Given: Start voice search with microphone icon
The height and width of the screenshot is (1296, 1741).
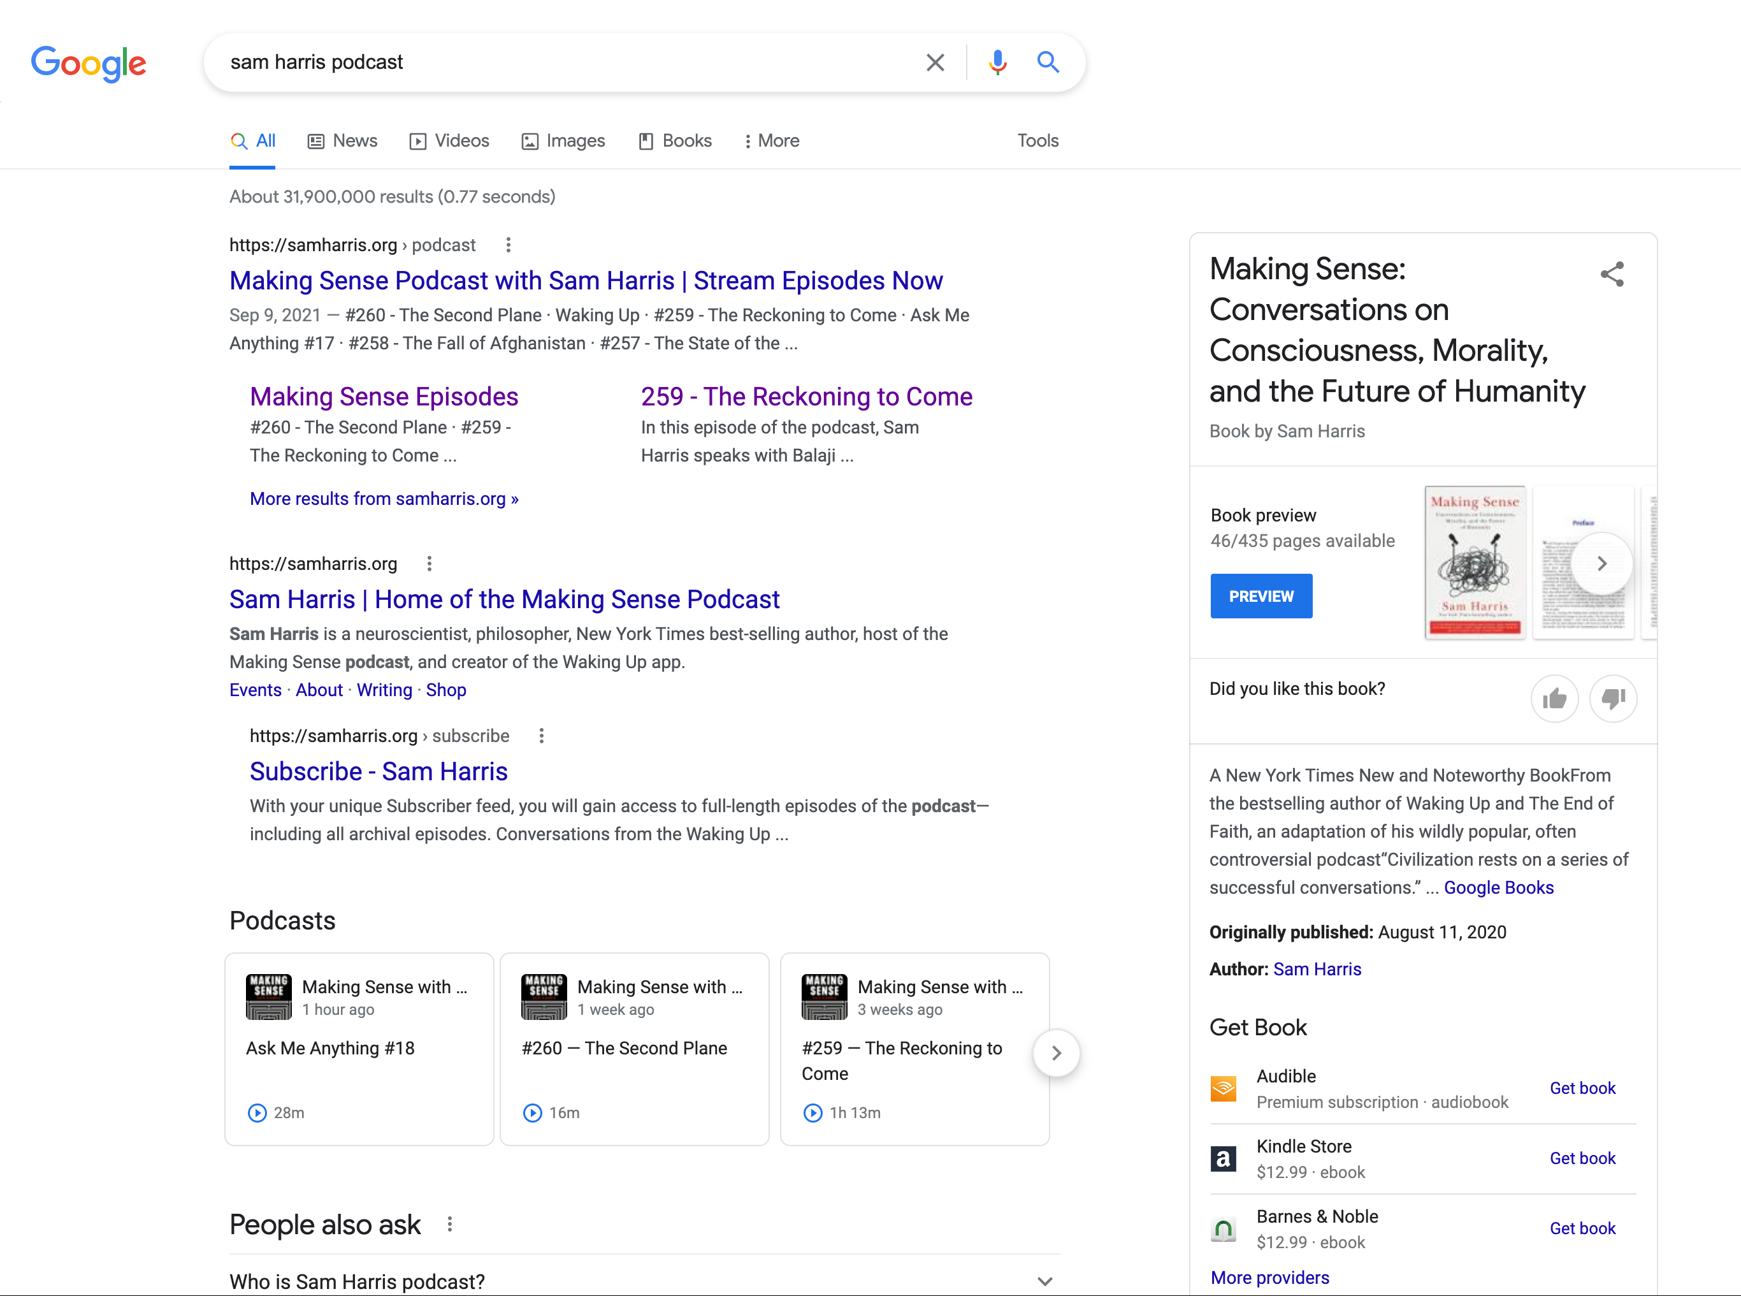Looking at the screenshot, I should [997, 62].
